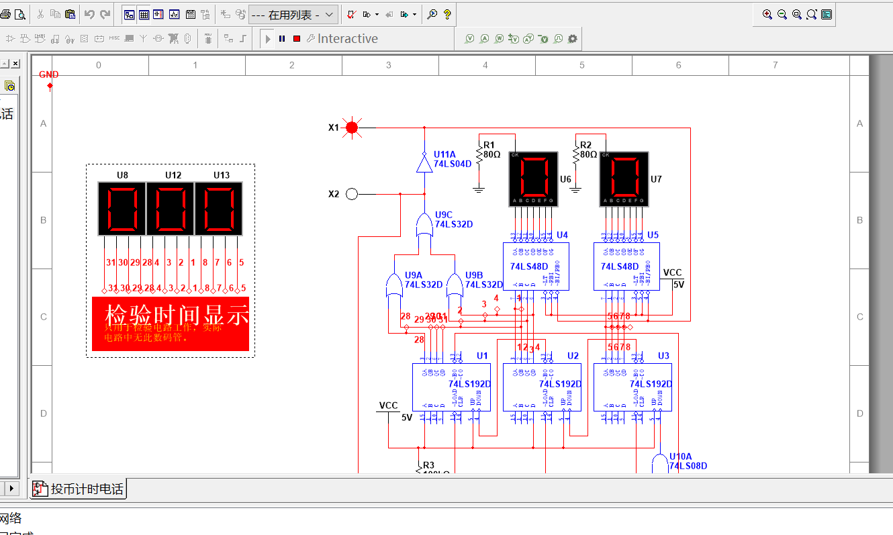
Task: Toggle the Design Toolbox panel visibility
Action: (x=129, y=13)
